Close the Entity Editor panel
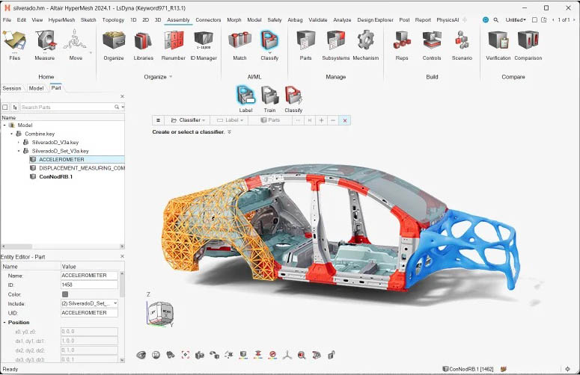The height and width of the screenshot is (375, 580). click(x=122, y=256)
